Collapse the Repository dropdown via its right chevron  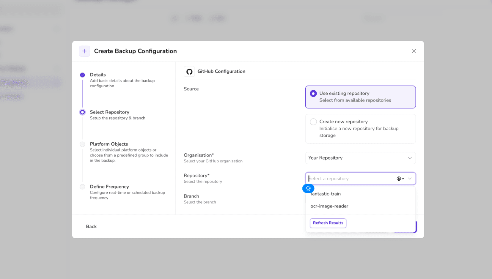click(x=410, y=179)
